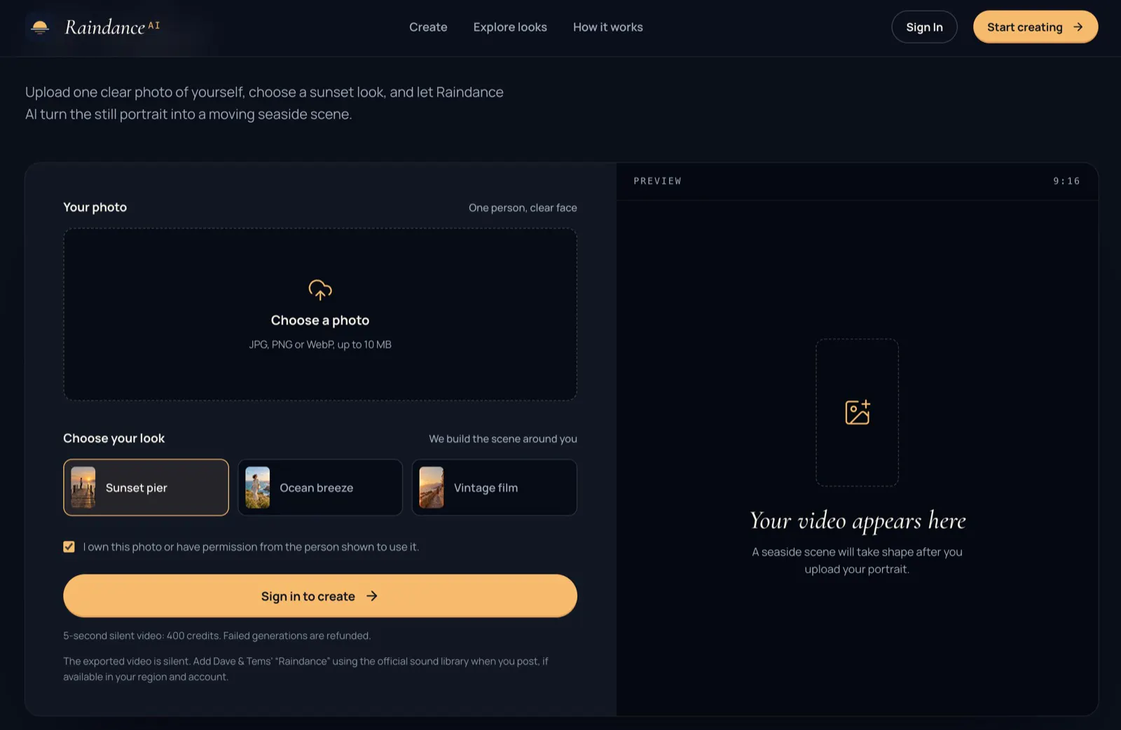
Task: Open the Create nav item
Action: pos(428,27)
